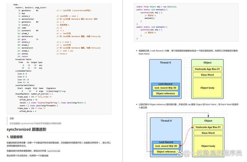Click "public static void method1() {" line
Screen dimensions: 247x162
[x=152, y=10]
